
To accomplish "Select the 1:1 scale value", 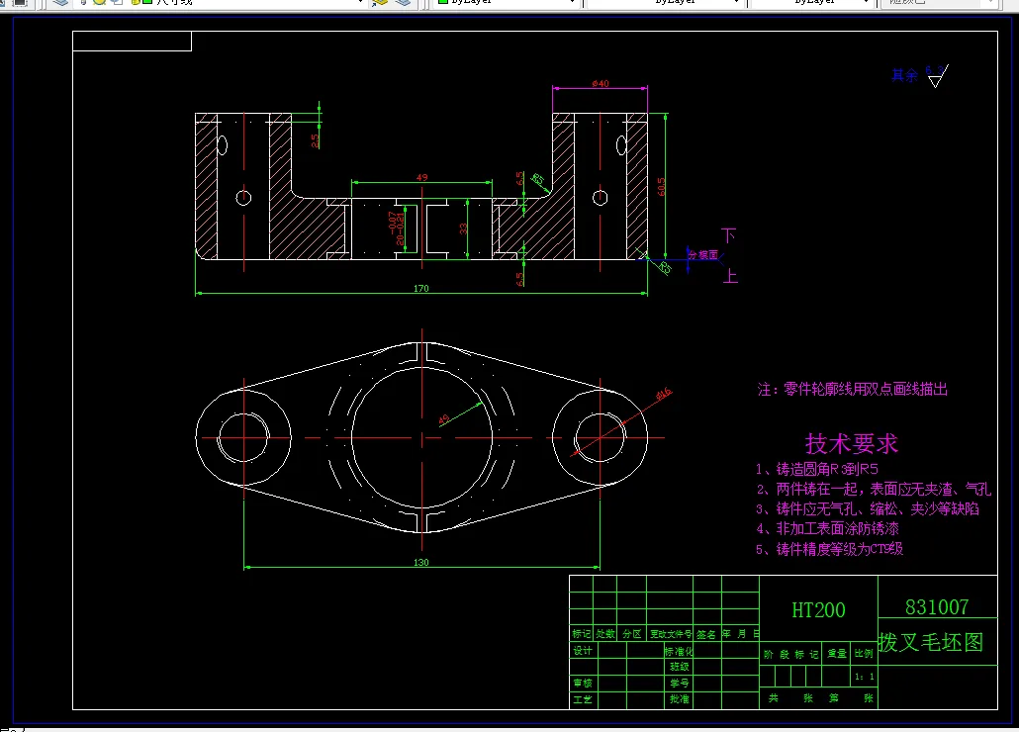I will 865,677.
